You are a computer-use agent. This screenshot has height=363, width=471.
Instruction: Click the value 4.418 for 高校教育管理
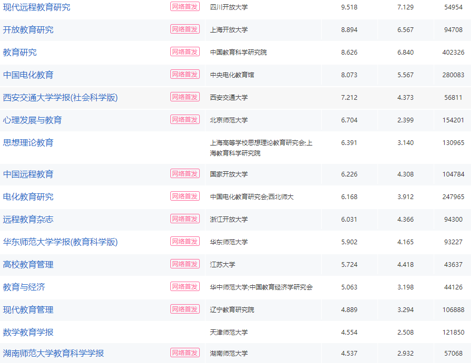tap(405, 265)
